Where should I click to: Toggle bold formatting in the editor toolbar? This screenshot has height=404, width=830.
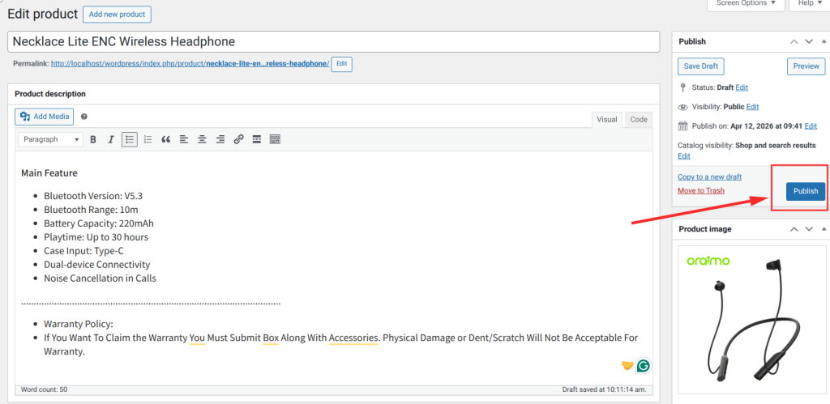pyautogui.click(x=93, y=139)
